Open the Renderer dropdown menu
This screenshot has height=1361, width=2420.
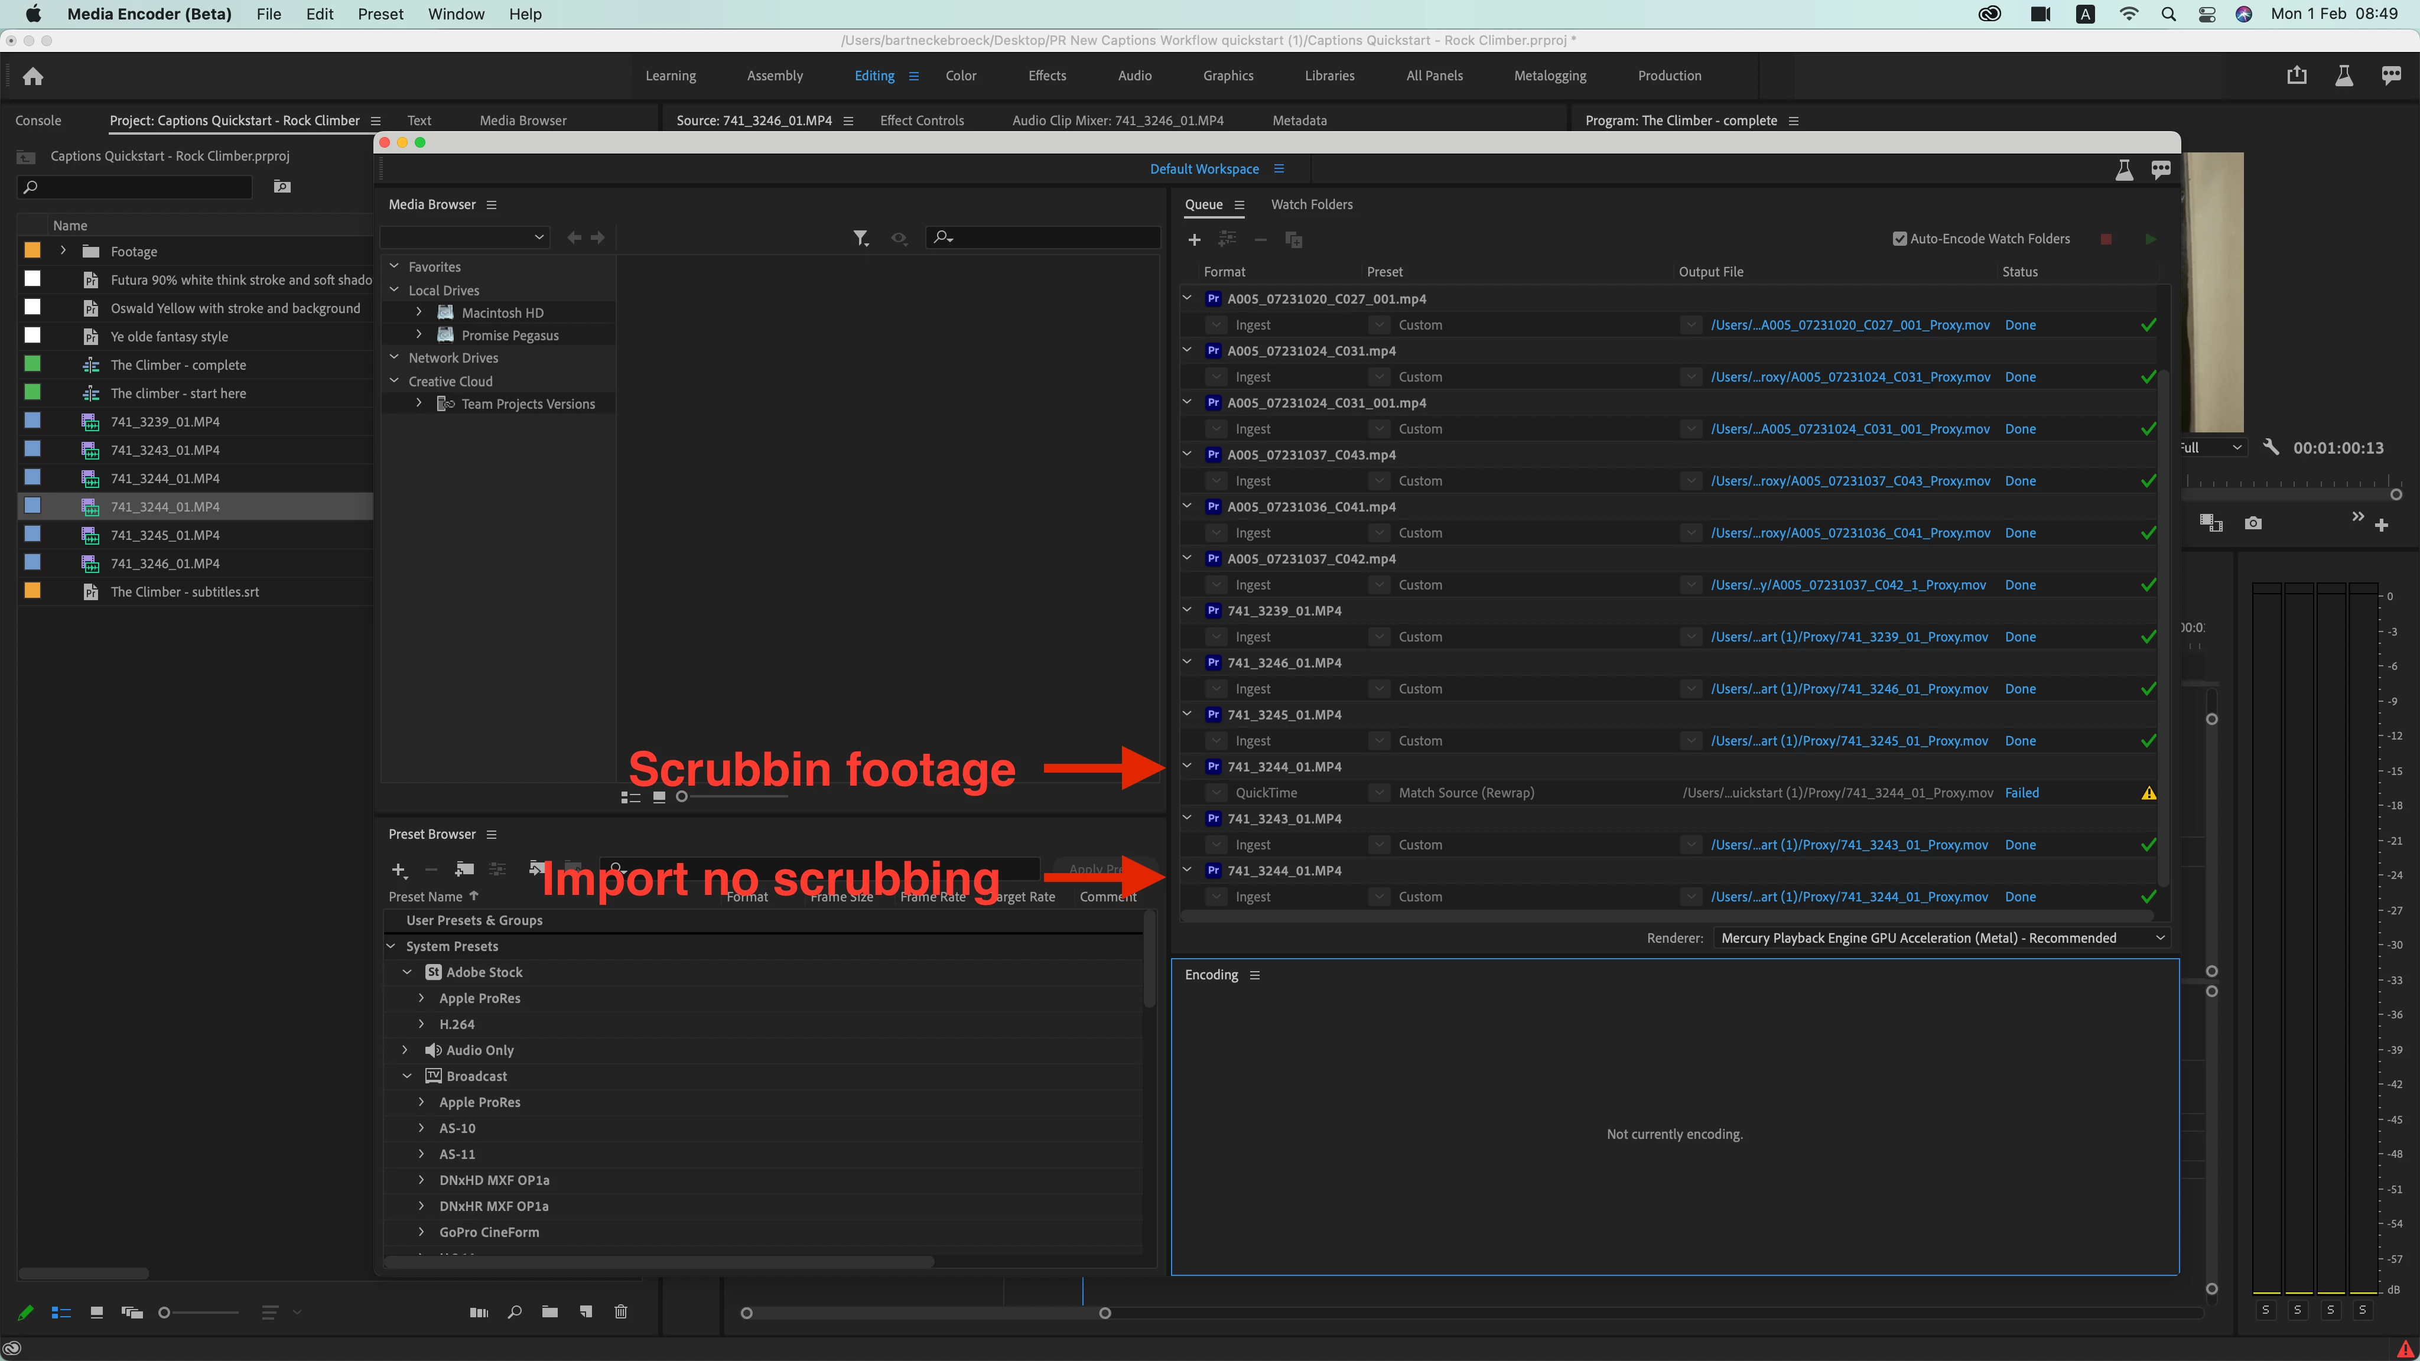[x=1939, y=937]
